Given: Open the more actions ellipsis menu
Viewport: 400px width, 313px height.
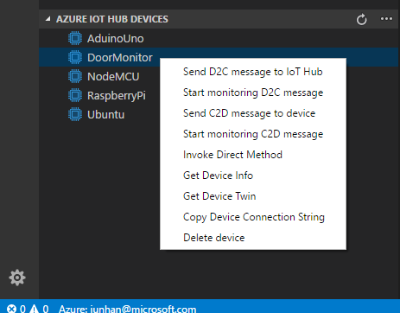Looking at the screenshot, I should point(386,19).
